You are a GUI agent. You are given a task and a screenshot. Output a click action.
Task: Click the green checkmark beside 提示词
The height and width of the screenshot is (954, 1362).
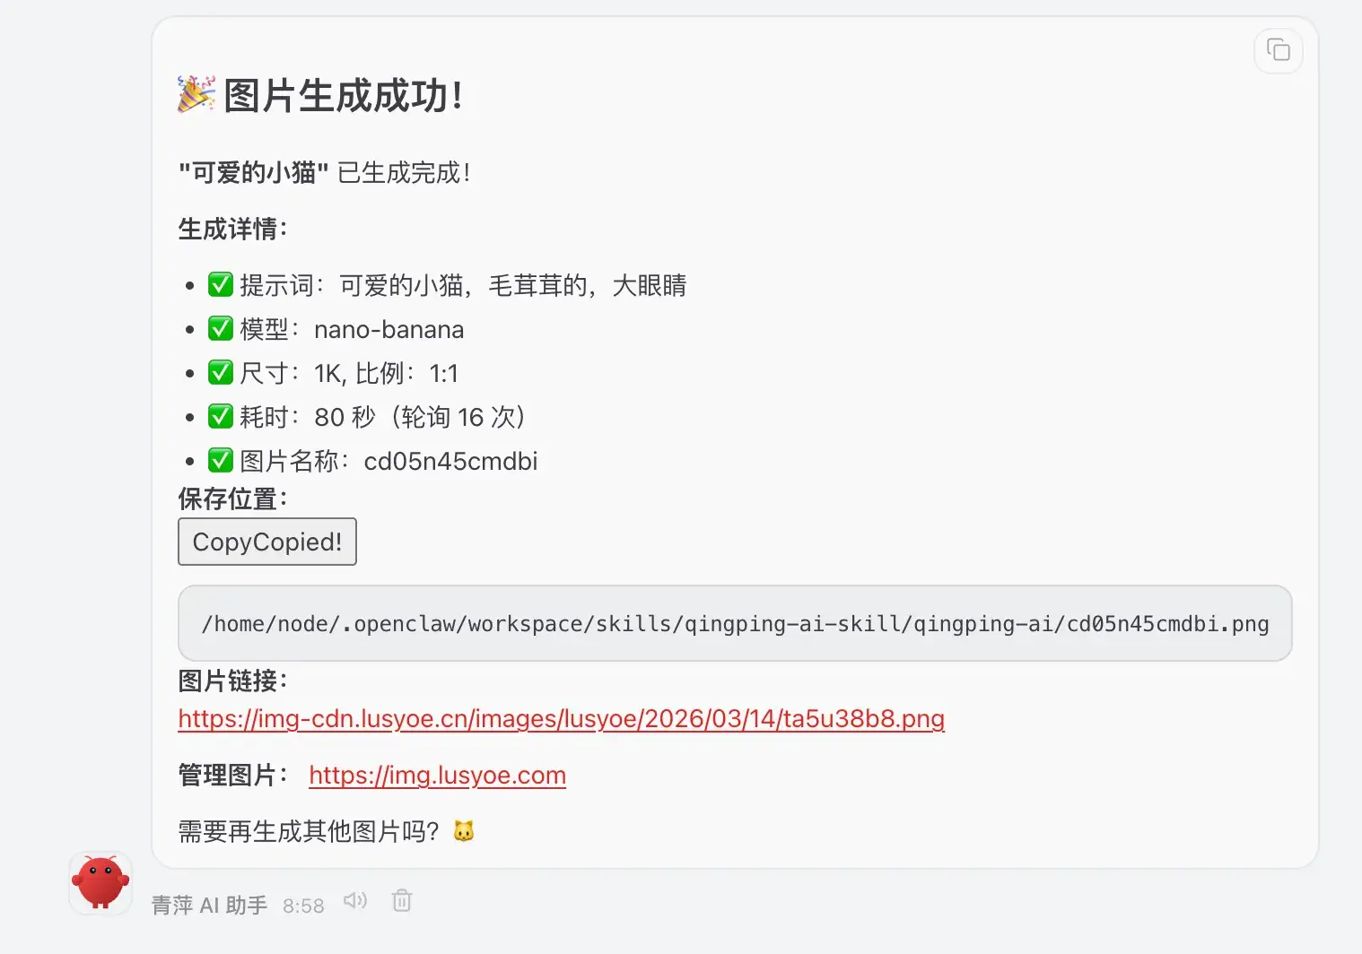point(220,285)
